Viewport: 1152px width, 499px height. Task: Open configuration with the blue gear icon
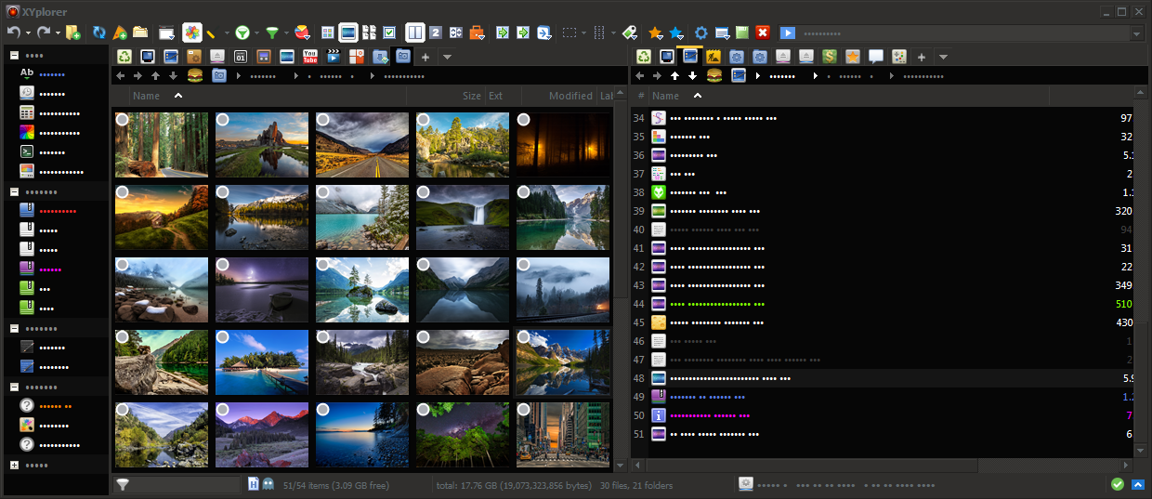[x=701, y=33]
